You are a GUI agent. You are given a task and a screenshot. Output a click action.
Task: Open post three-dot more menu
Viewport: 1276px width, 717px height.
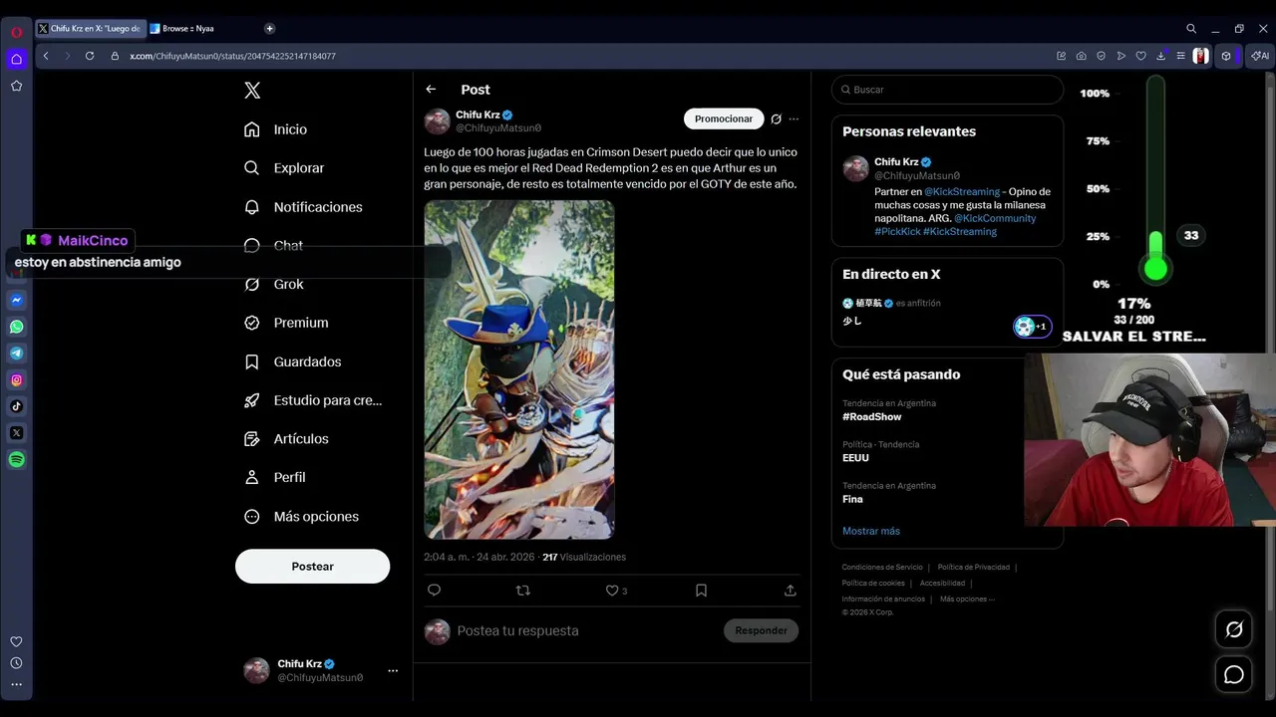click(x=794, y=119)
